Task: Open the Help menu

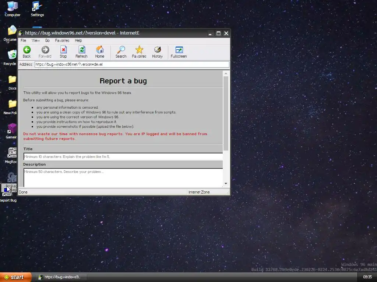Action: pos(78,40)
